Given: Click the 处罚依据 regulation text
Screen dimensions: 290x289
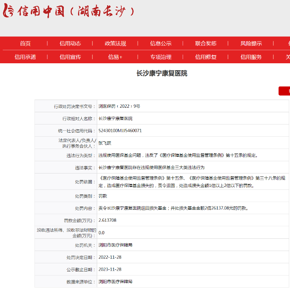Looking at the screenshot, I should tap(192, 182).
